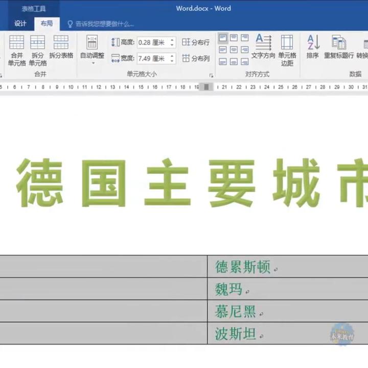The height and width of the screenshot is (368, 368).
Task: Select Align Top Center alignment icon
Action: click(x=234, y=38)
